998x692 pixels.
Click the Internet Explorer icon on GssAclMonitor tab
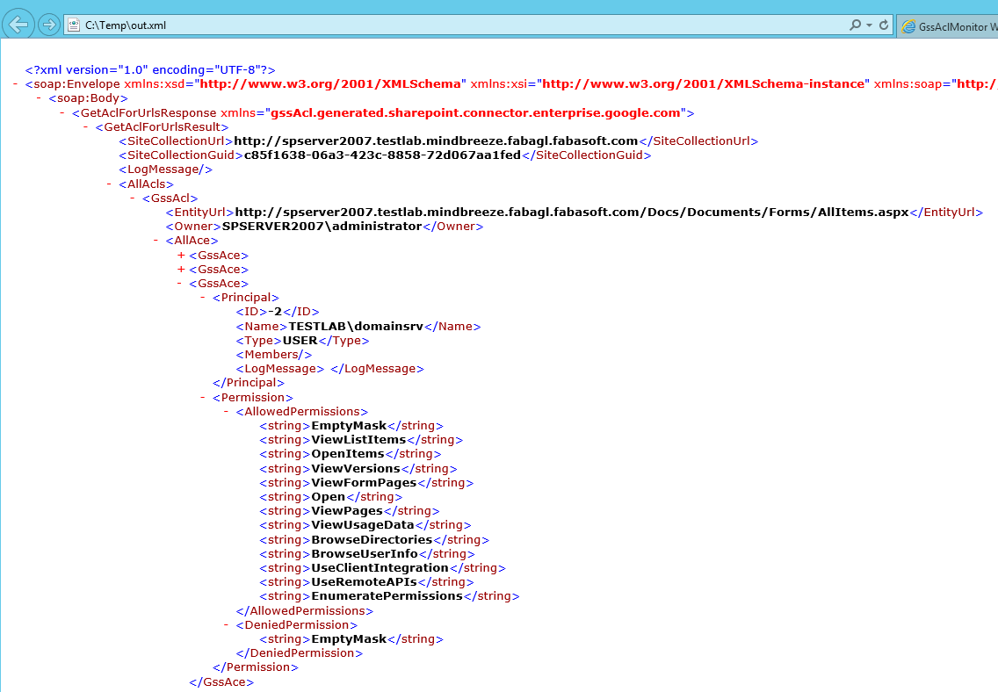point(908,26)
